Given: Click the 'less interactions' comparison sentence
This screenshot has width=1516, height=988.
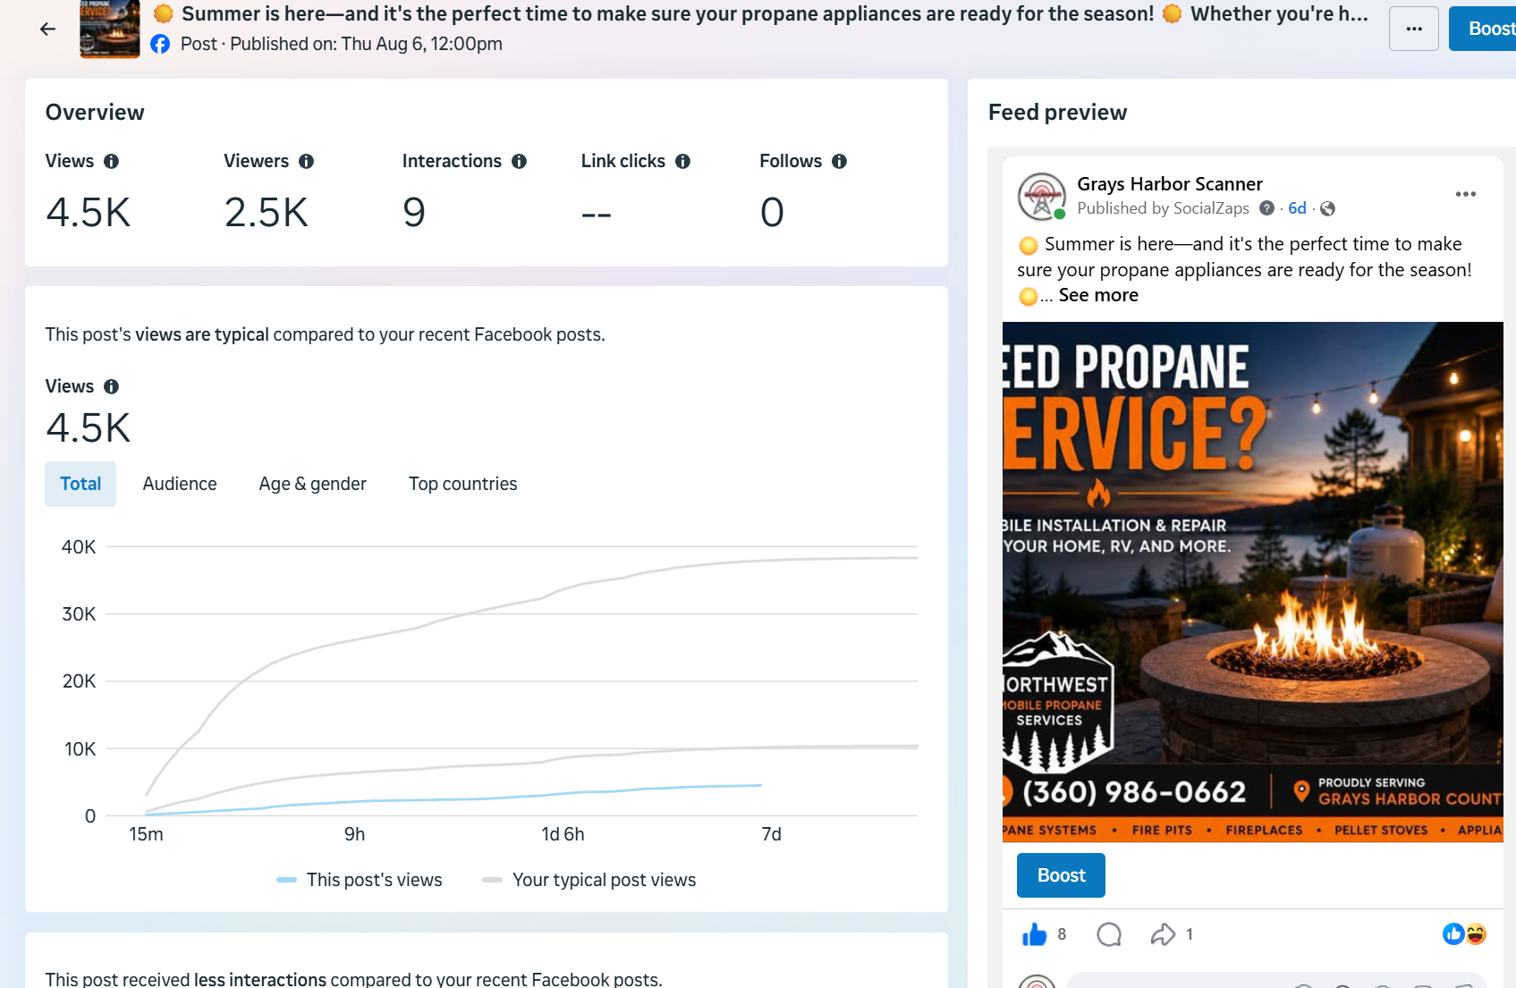Looking at the screenshot, I should [354, 979].
